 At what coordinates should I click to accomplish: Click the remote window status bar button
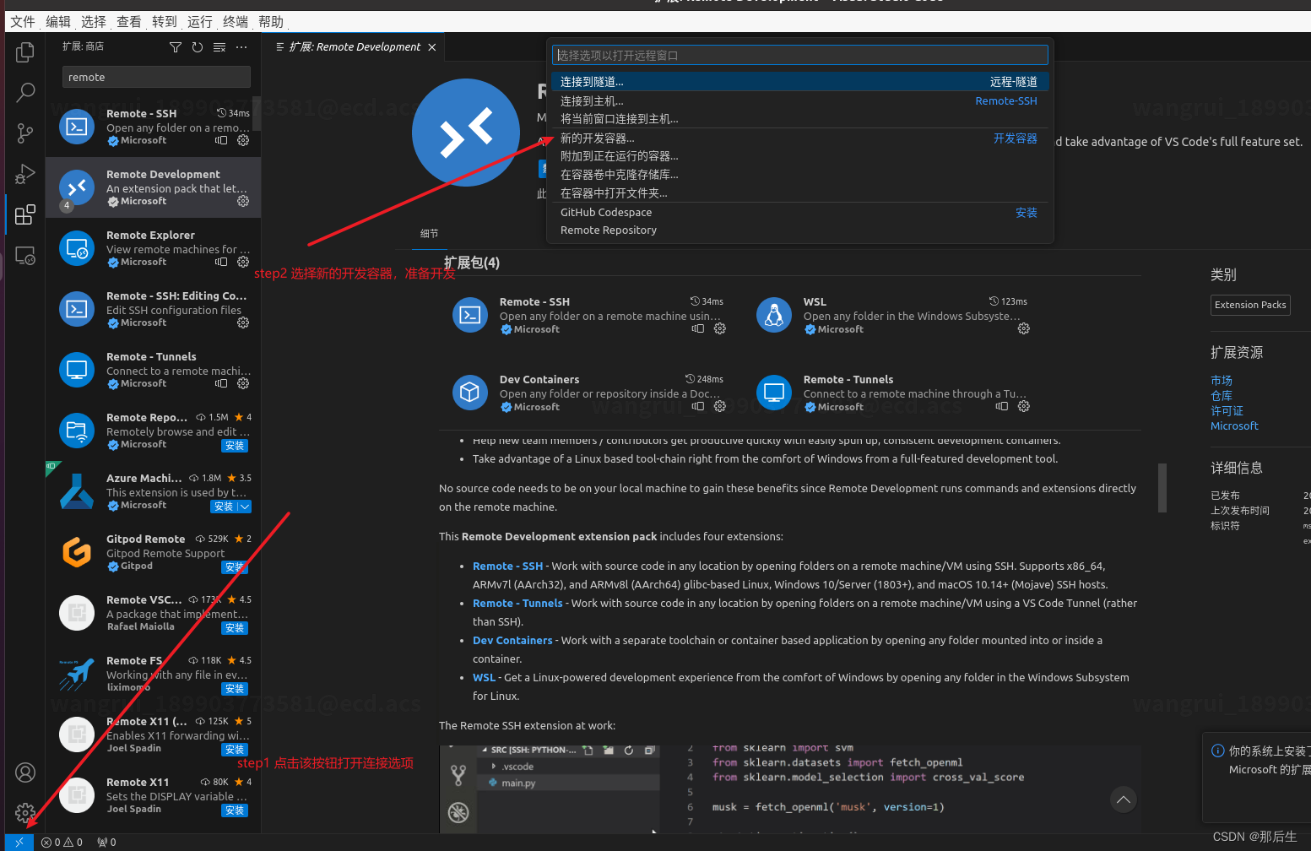coord(19,842)
